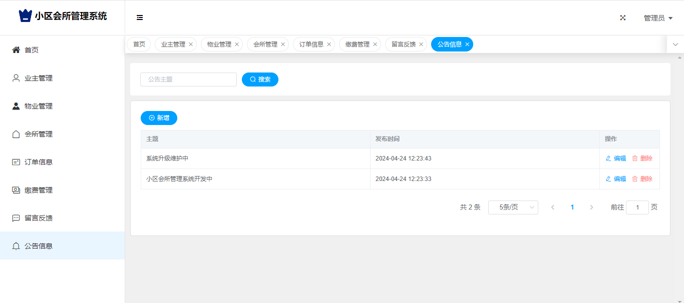Edit the 小区会所管理系统开发中 announcement
The image size is (684, 303).
(x=616, y=179)
